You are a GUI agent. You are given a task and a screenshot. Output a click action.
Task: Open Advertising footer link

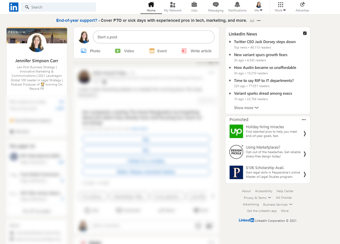point(251,204)
